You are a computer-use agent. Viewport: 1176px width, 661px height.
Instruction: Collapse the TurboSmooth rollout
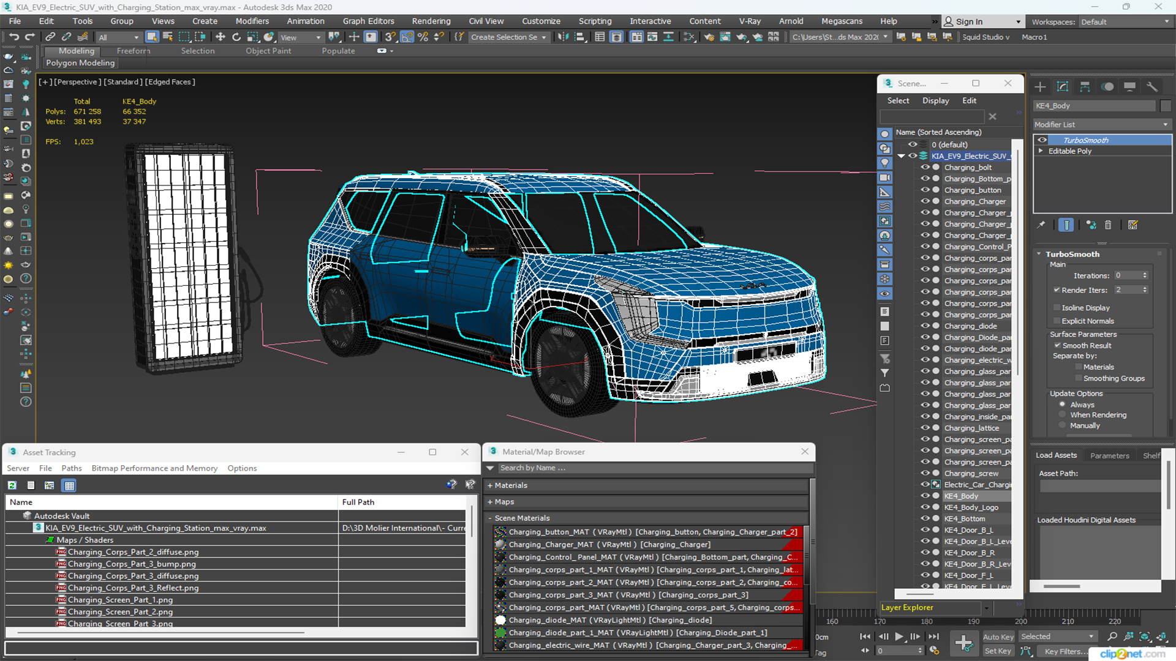(x=1039, y=254)
